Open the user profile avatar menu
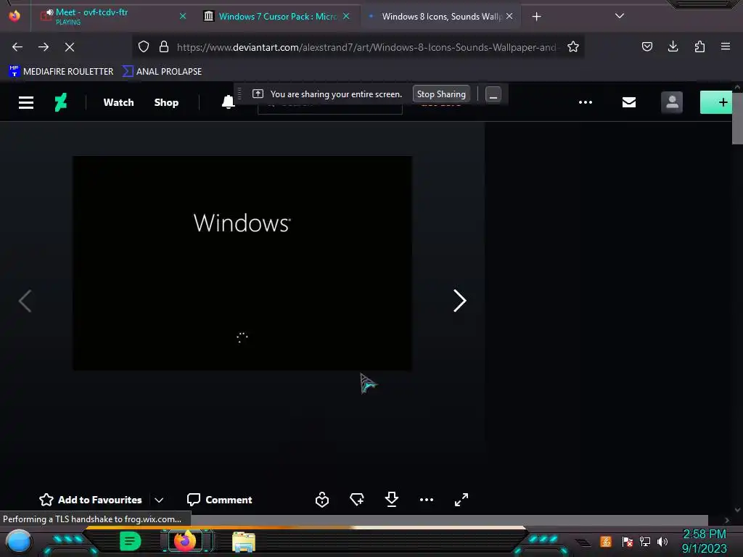743x557 pixels. (x=672, y=102)
